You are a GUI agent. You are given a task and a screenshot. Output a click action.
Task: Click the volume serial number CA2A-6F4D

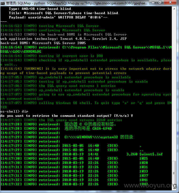(x=102, y=129)
